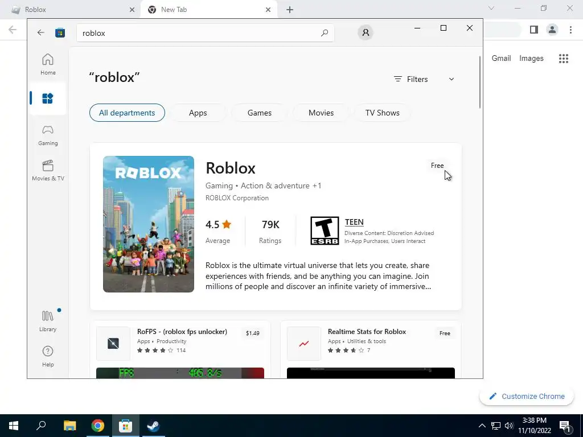583x437 pixels.
Task: Click the Store search box
Action: pos(205,32)
